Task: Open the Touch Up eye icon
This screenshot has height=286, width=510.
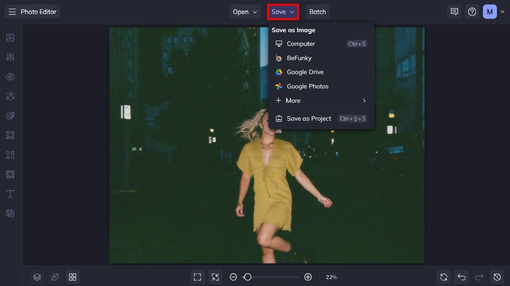Action: point(10,77)
